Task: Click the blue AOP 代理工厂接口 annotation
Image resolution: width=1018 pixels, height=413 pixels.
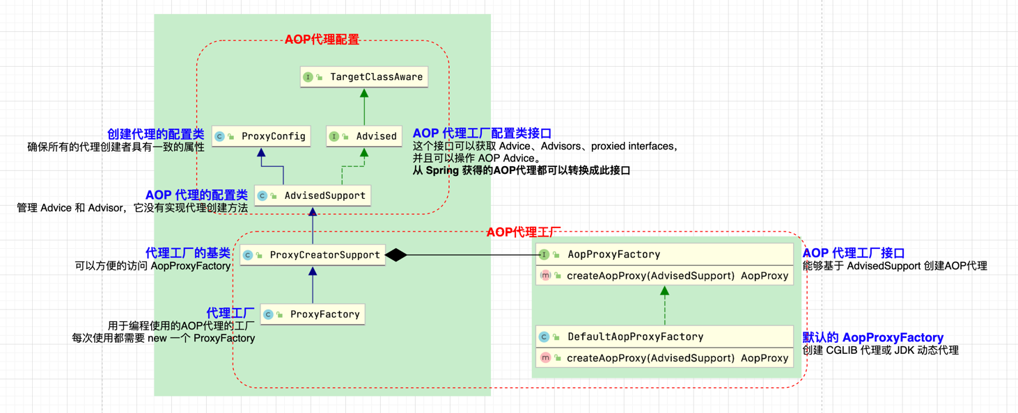Action: tap(853, 252)
